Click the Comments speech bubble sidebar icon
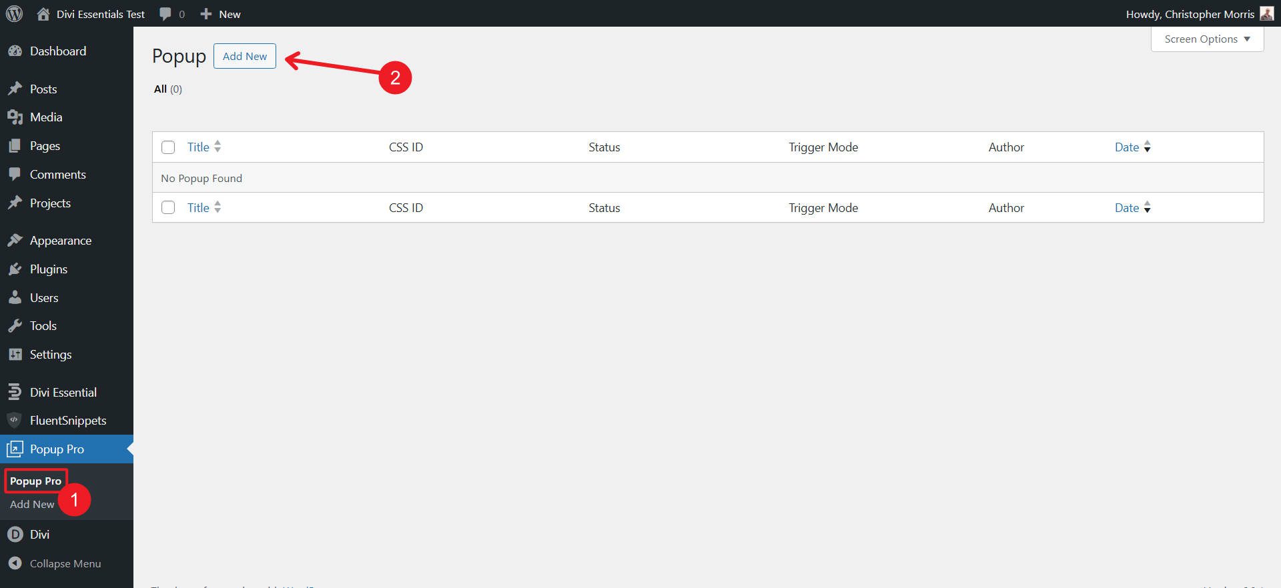The image size is (1281, 588). 15,175
